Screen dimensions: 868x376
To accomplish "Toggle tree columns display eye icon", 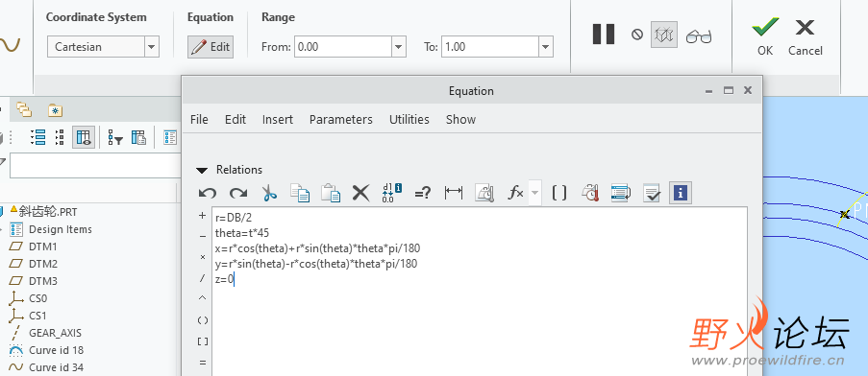I will 84,137.
